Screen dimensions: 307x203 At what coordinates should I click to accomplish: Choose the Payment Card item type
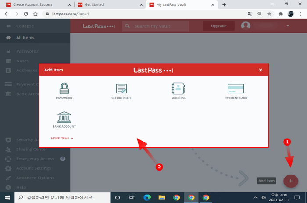[x=236, y=91]
